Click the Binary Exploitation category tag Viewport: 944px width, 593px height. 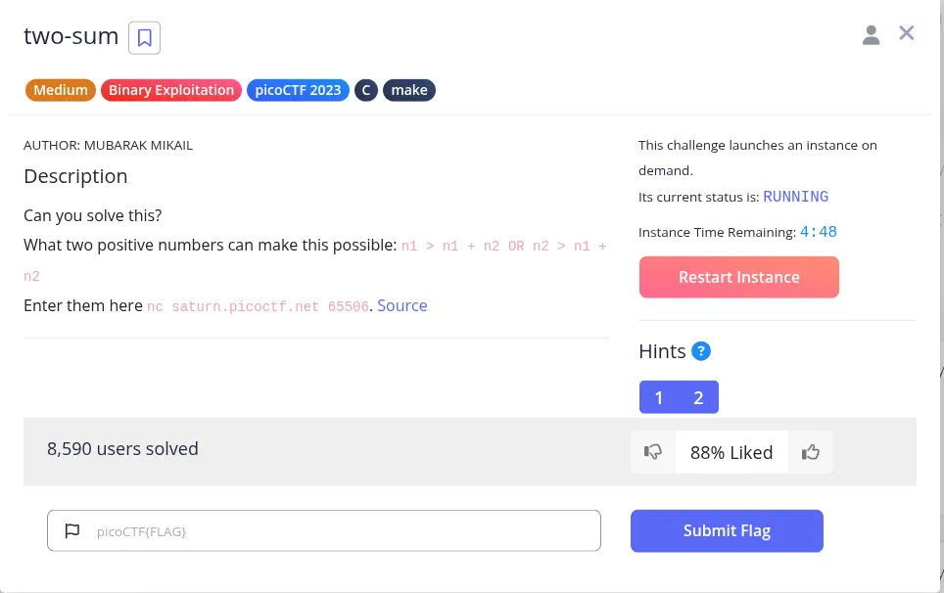click(x=170, y=89)
